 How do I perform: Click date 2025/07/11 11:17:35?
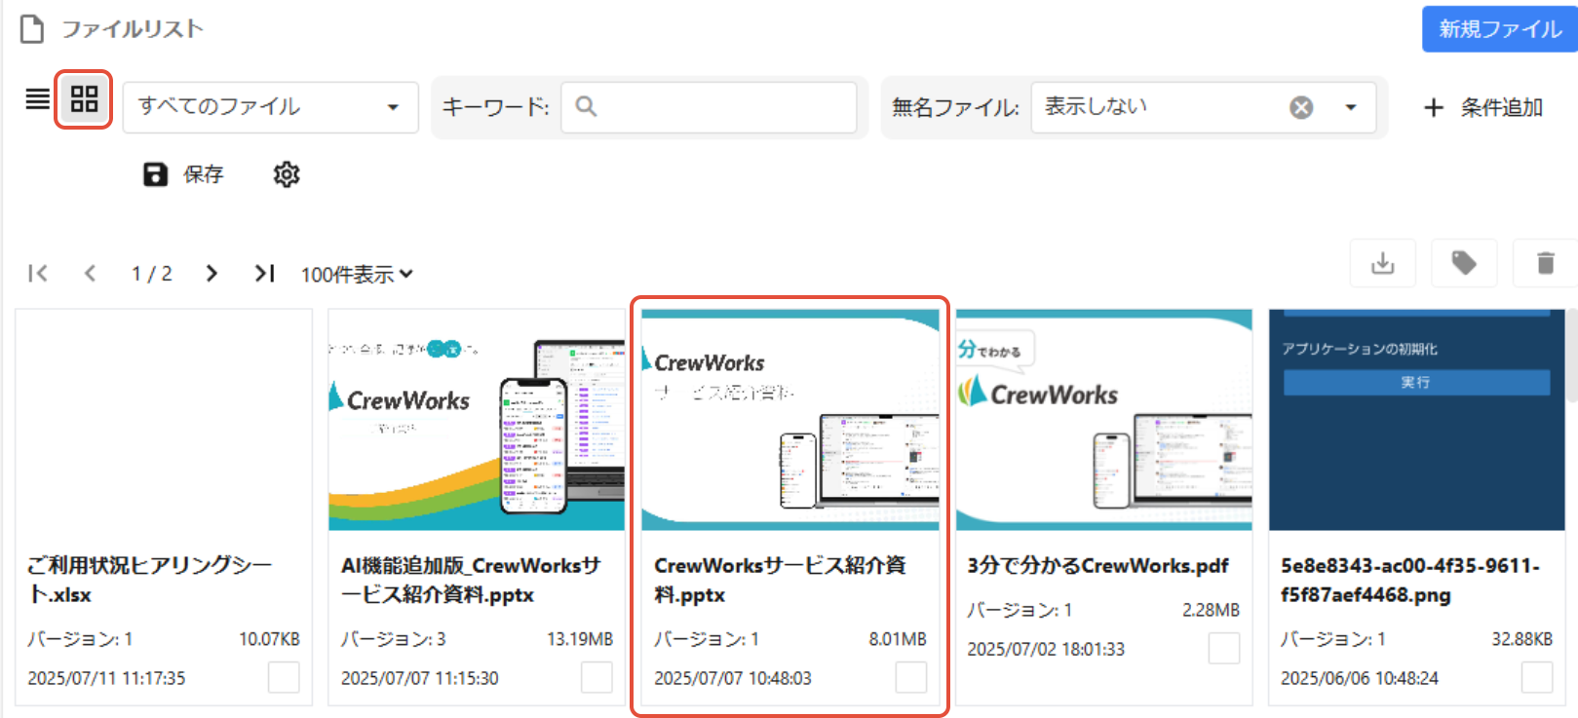106,678
